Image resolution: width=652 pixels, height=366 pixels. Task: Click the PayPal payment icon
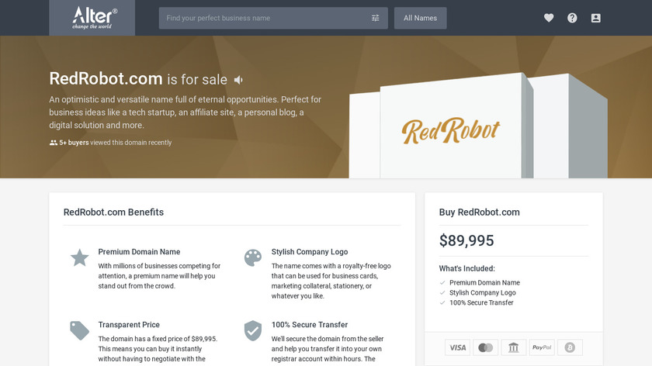[542, 347]
